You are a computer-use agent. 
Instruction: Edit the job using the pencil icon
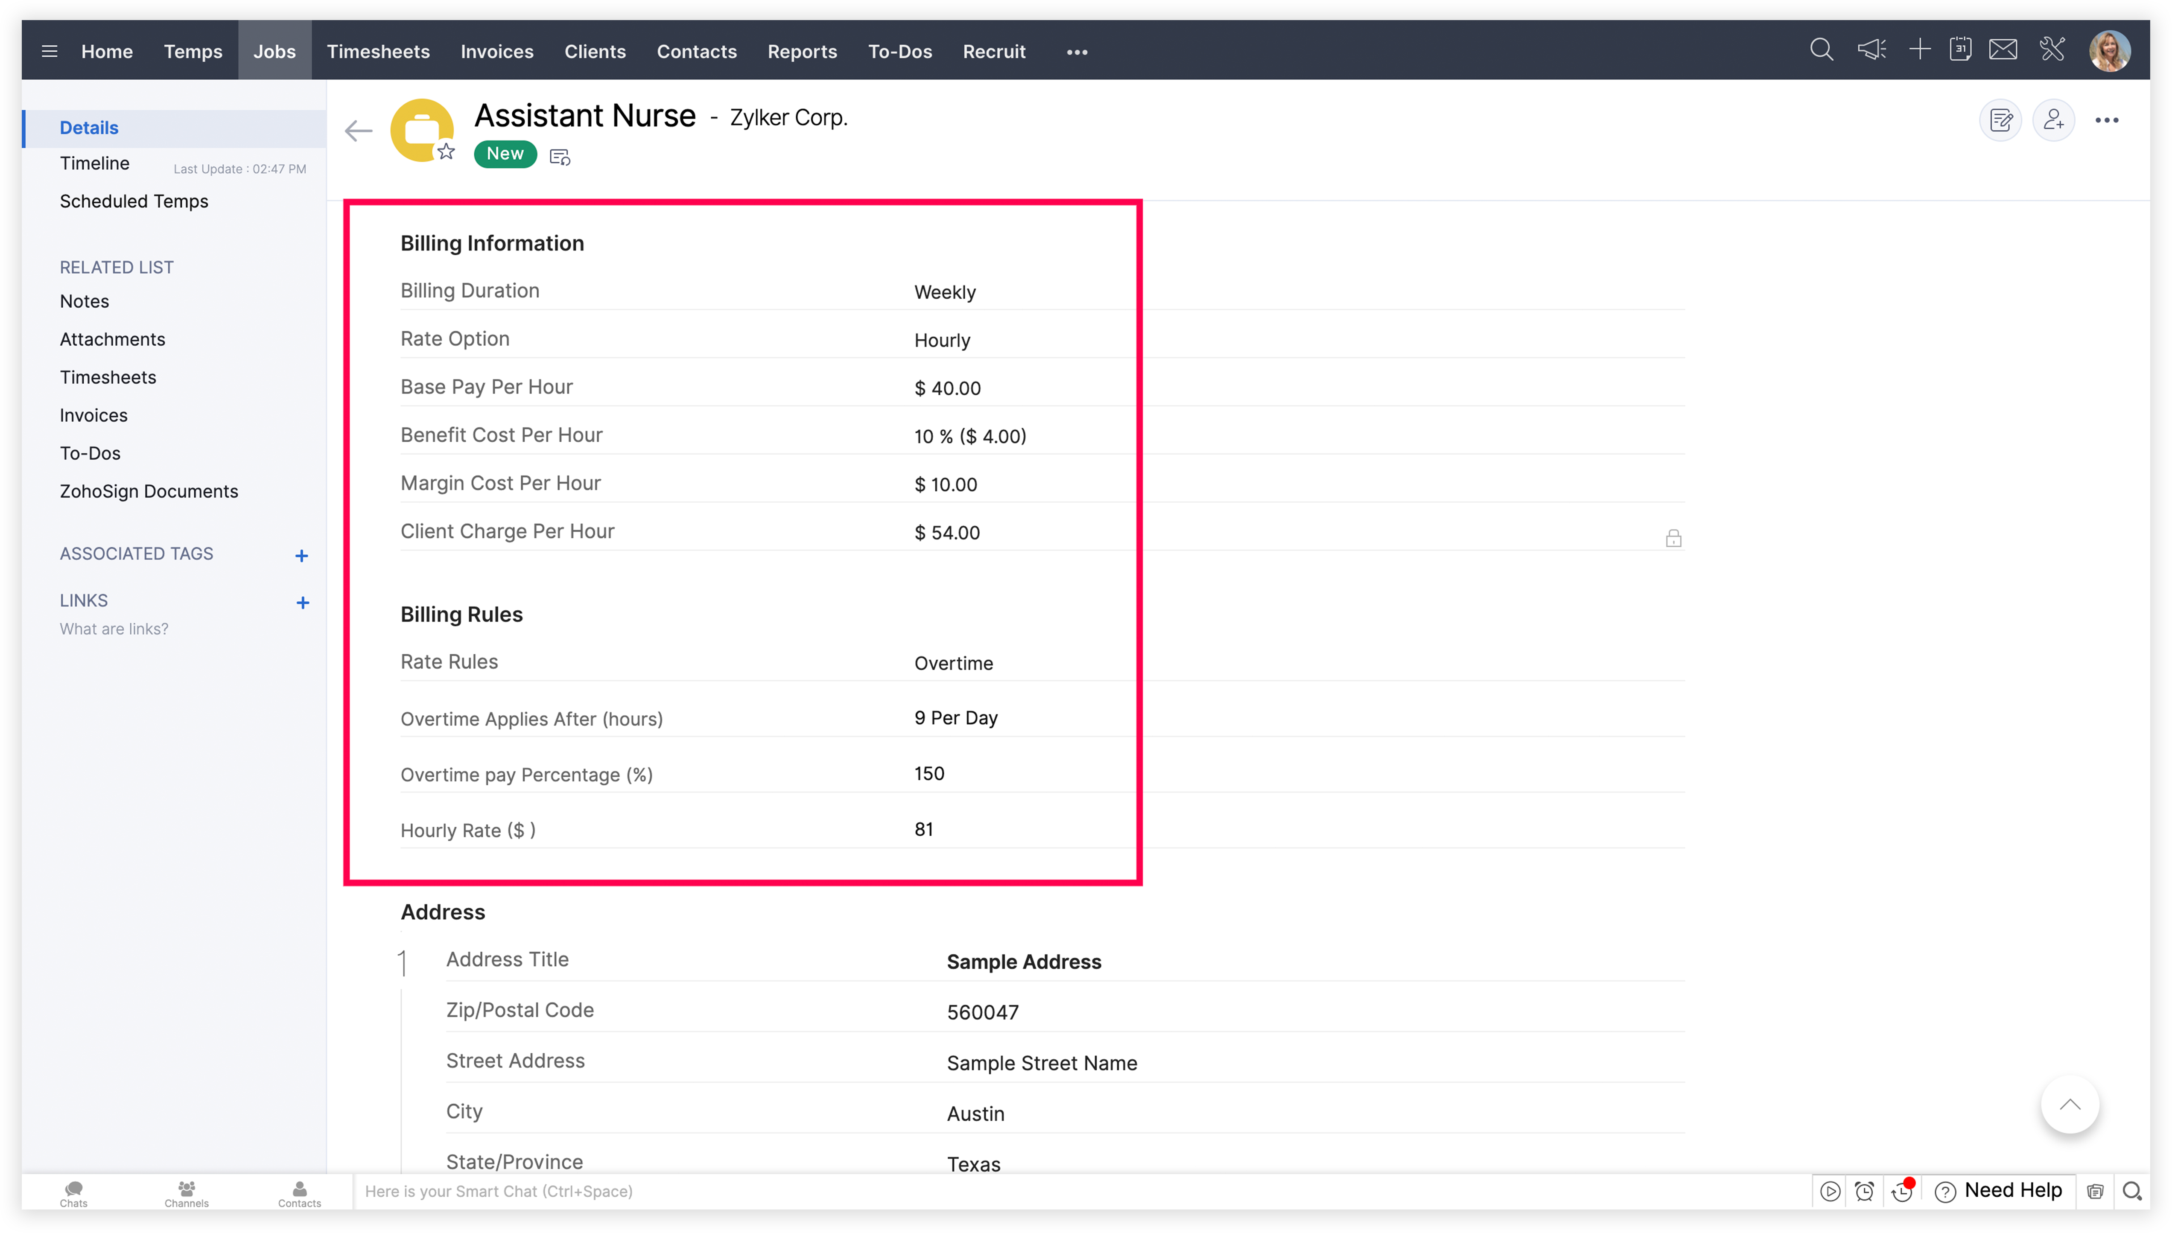pos(2001,120)
